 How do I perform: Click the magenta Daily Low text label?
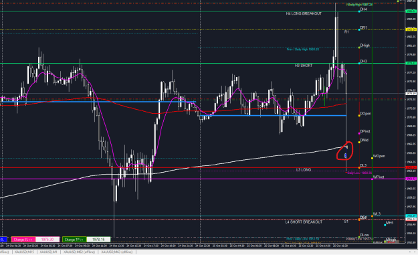(x=359, y=173)
